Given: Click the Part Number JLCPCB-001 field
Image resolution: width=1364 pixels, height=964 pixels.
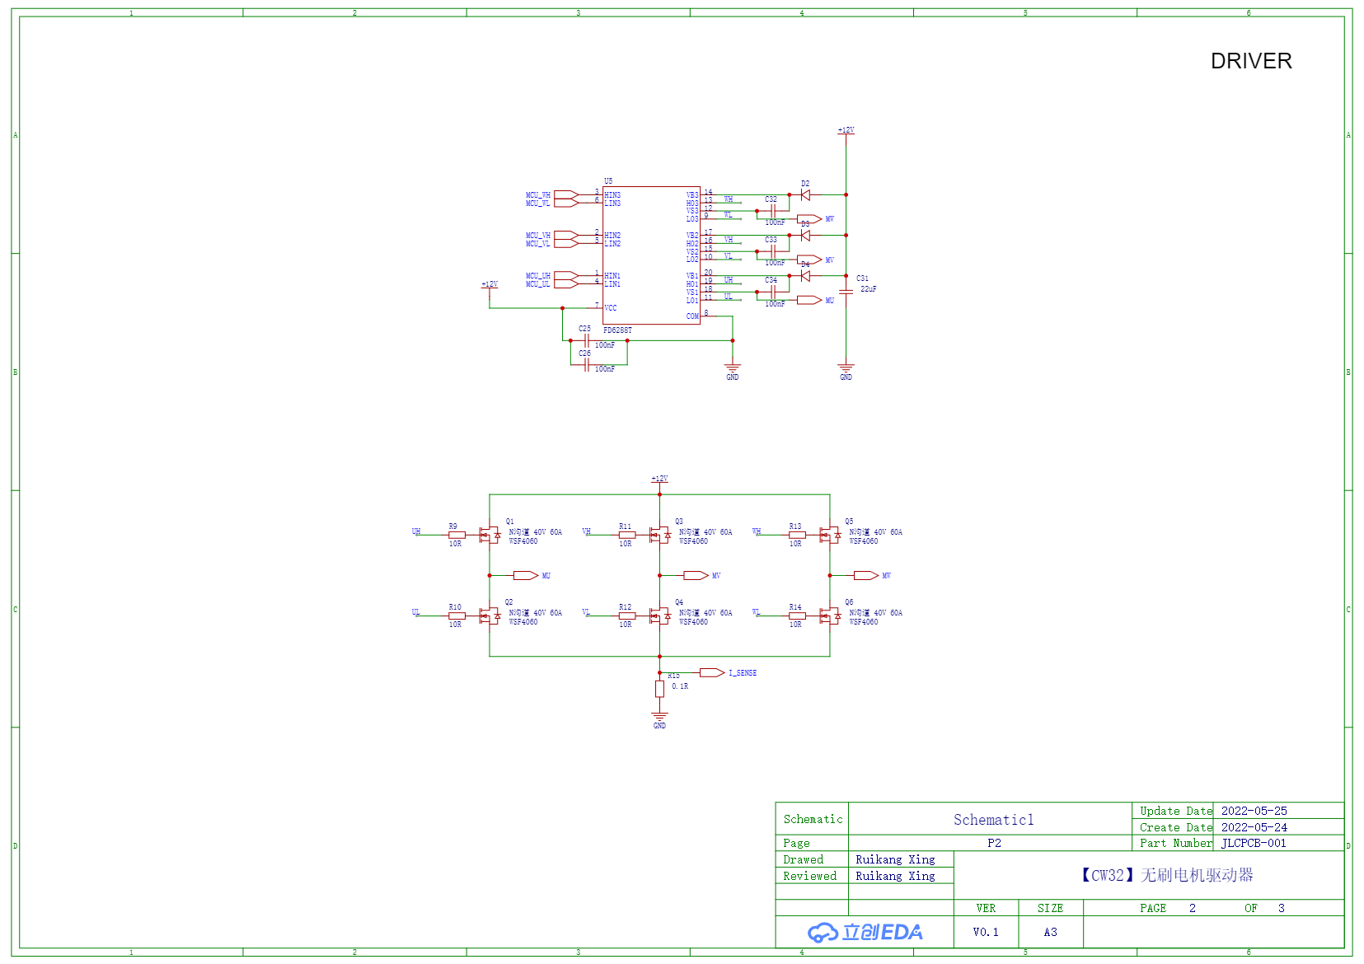Looking at the screenshot, I should [1253, 843].
